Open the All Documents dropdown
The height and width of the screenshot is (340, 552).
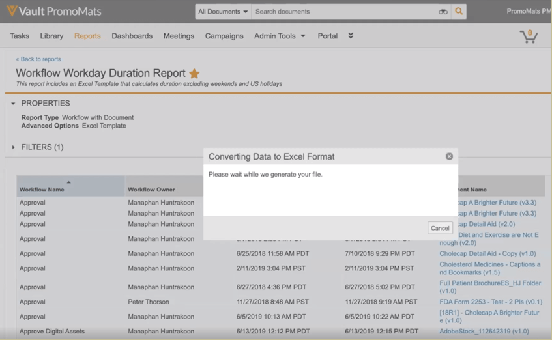pos(223,12)
